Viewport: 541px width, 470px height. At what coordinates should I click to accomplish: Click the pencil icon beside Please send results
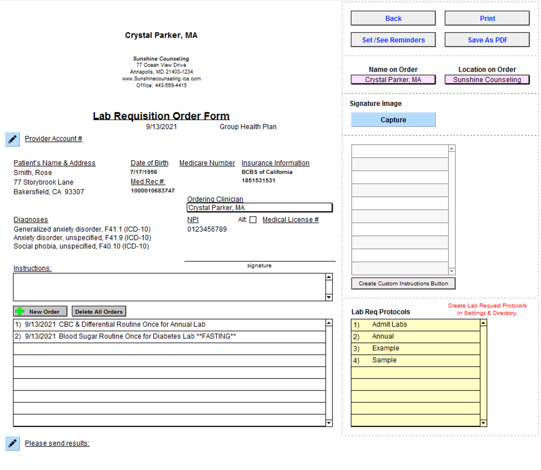point(12,443)
